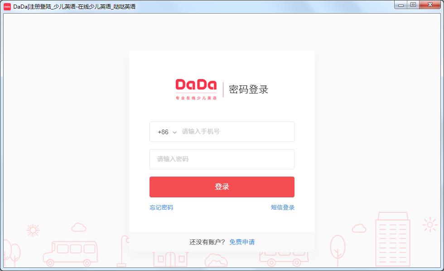The width and height of the screenshot is (444, 271).
Task: Click the 密码登录 heading text
Action: 248,89
